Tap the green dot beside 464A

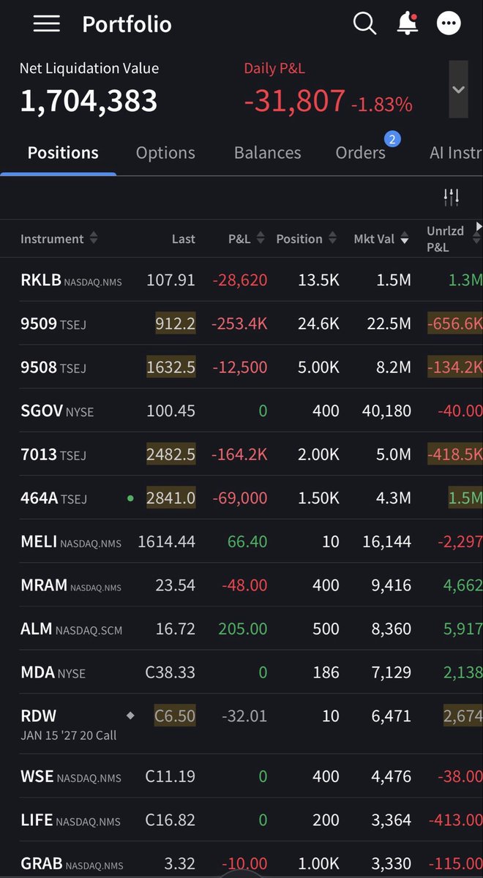click(x=130, y=498)
